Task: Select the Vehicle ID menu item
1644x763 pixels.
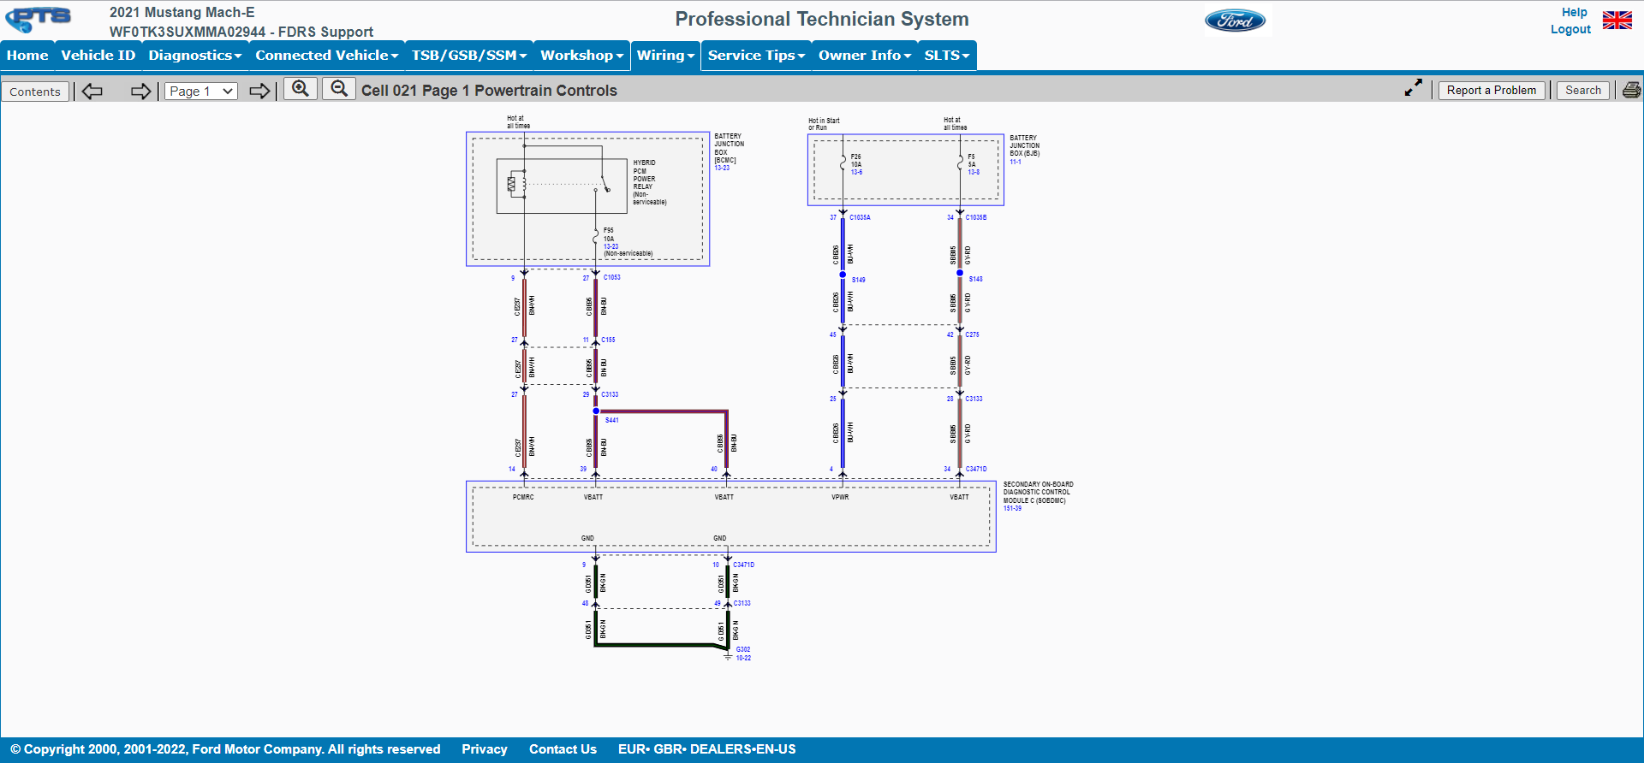Action: click(98, 56)
